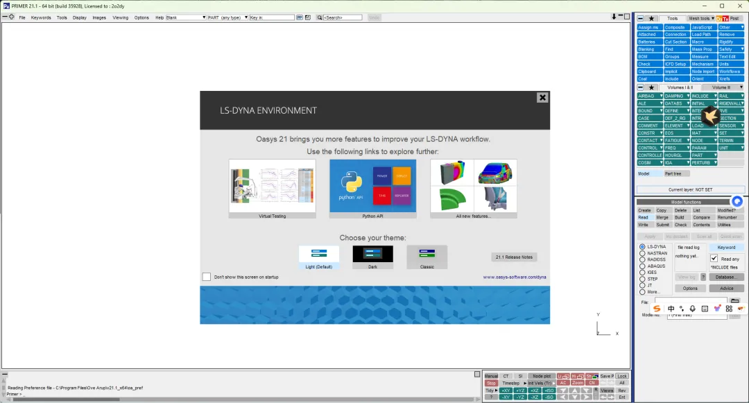Click the microphone icon in IME toolbar

pos(693,309)
